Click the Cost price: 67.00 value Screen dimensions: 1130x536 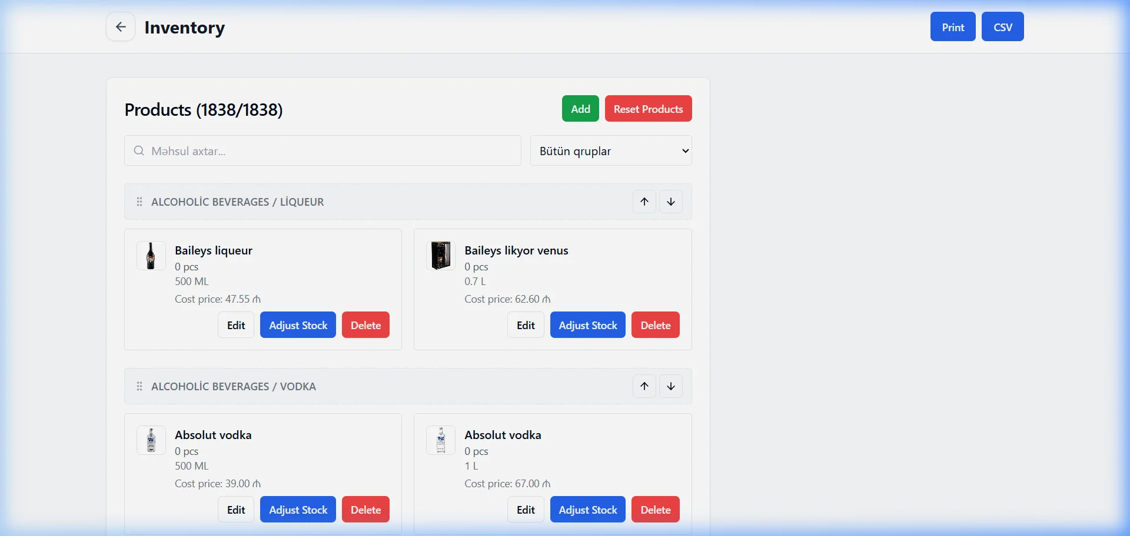(x=507, y=484)
